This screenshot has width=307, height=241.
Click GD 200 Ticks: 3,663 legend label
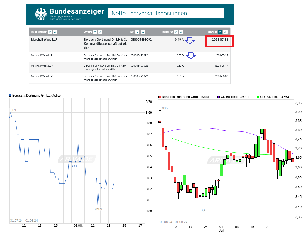(274, 97)
